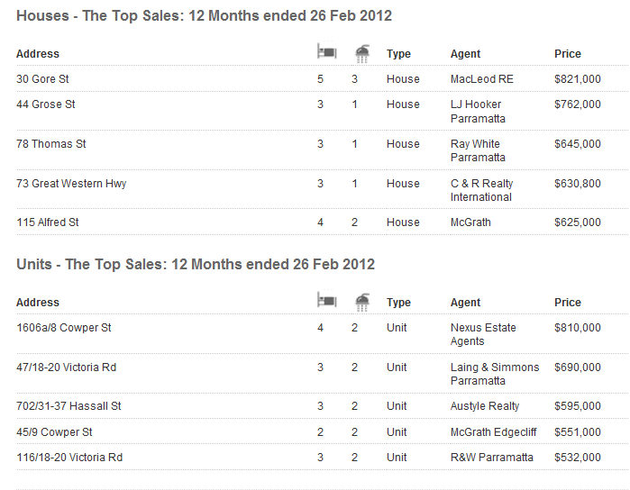The width and height of the screenshot is (630, 490).
Task: Select the 78 Thomas St address
Action: pyautogui.click(x=51, y=144)
